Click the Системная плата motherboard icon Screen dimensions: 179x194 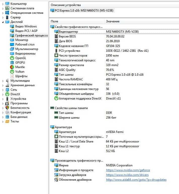pyautogui.click(x=7, y=8)
